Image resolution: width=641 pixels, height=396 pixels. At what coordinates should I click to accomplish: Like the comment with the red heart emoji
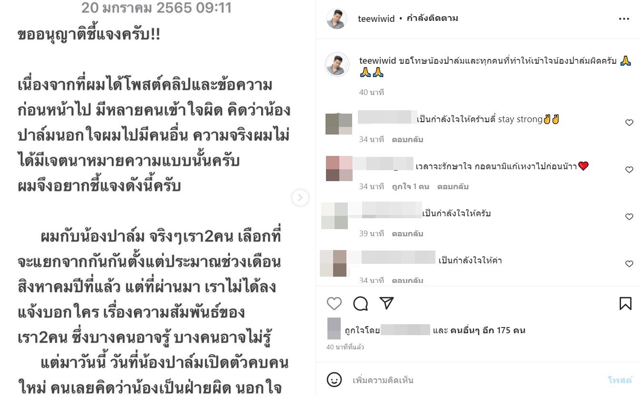629,170
